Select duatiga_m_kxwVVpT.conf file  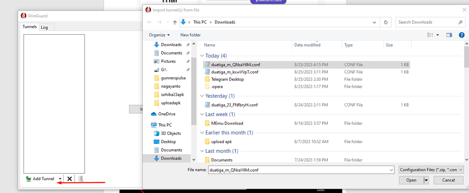pyautogui.click(x=234, y=72)
